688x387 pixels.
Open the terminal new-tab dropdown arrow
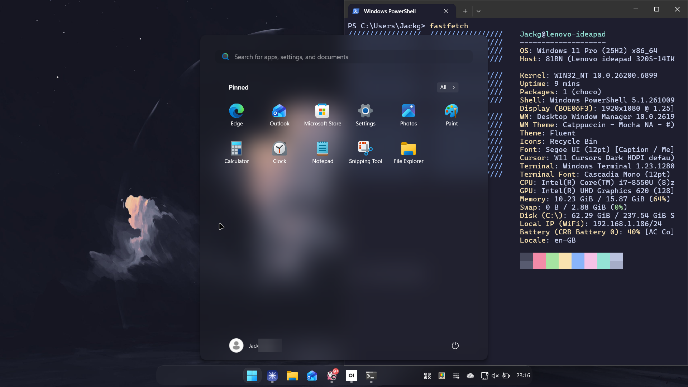click(478, 11)
